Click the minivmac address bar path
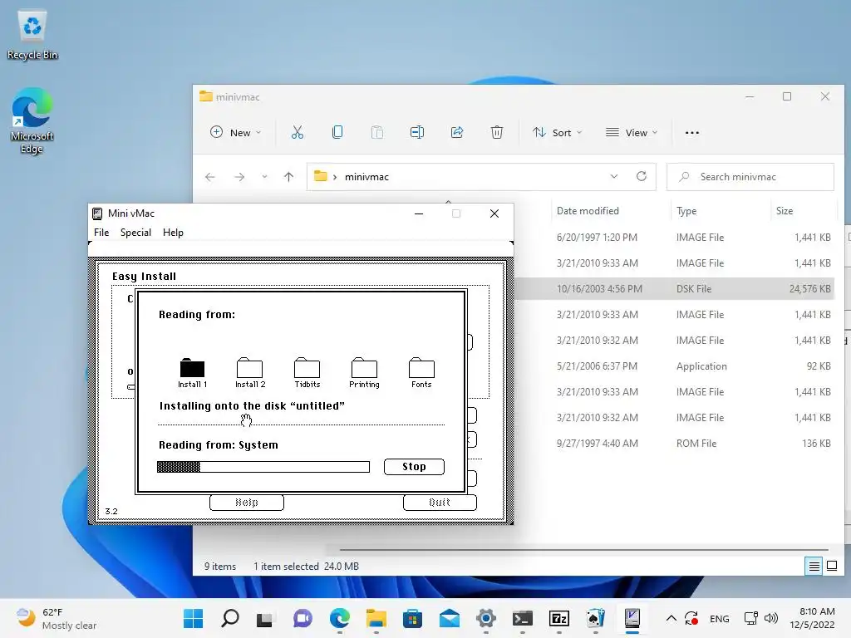 pyautogui.click(x=366, y=177)
